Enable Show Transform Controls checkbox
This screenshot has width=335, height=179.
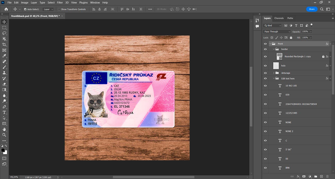(59, 9)
